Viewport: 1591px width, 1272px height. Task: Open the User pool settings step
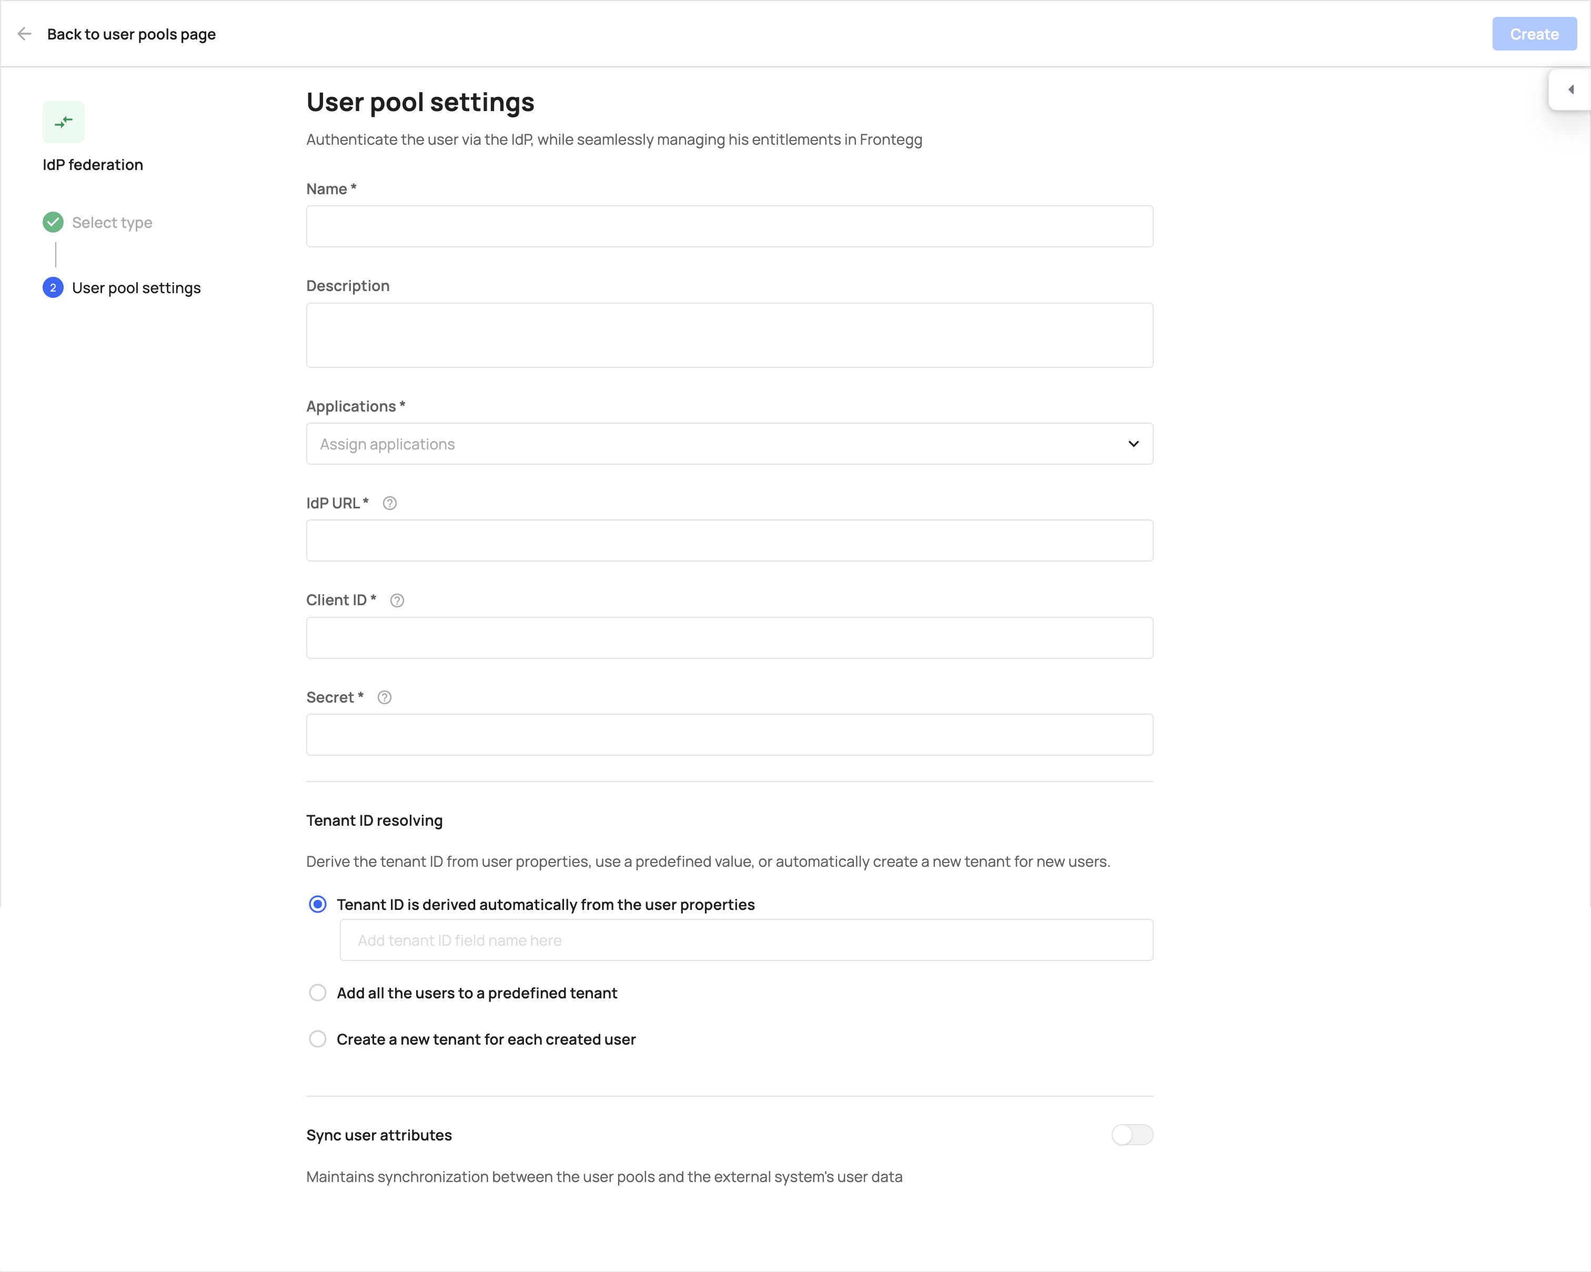pos(136,288)
